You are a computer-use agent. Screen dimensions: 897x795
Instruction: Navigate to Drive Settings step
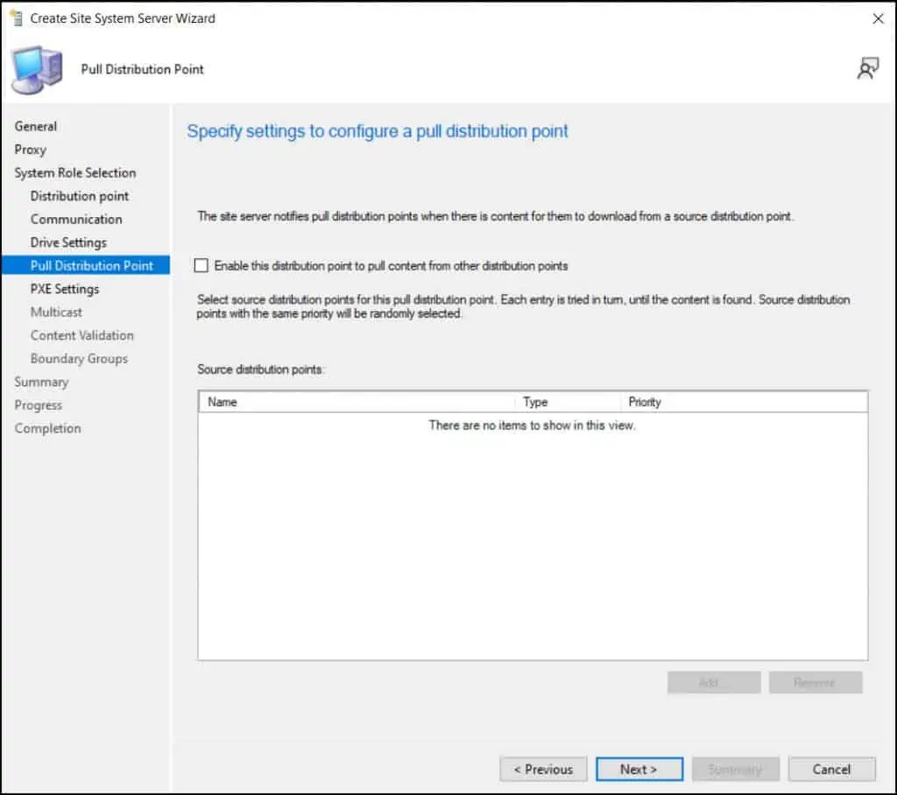tap(68, 243)
